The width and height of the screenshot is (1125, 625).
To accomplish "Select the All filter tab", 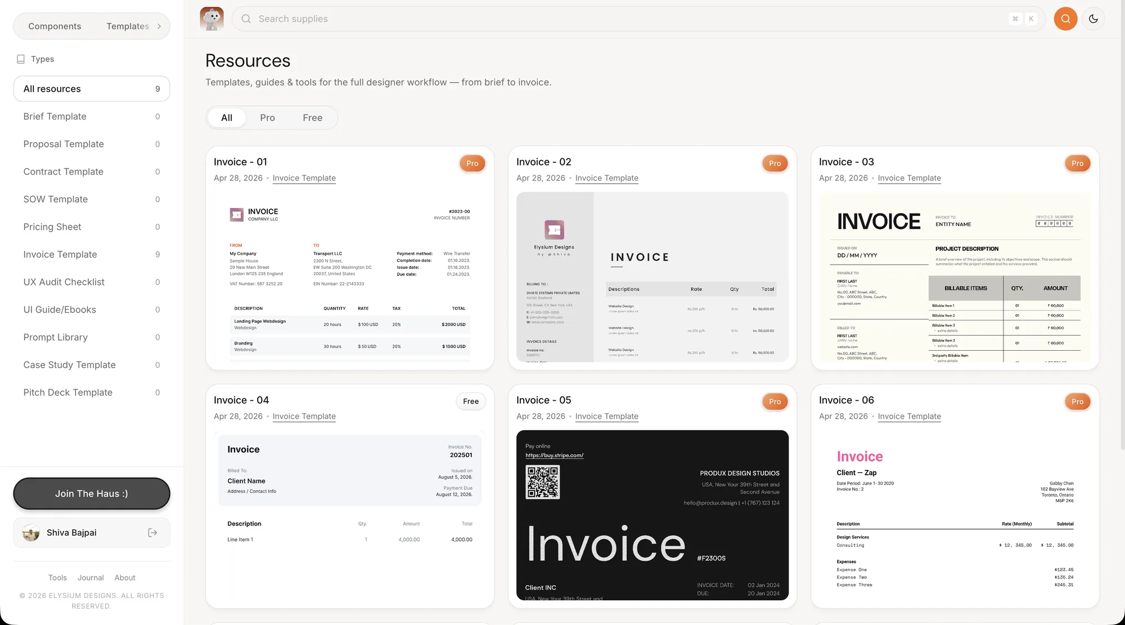I will [227, 117].
